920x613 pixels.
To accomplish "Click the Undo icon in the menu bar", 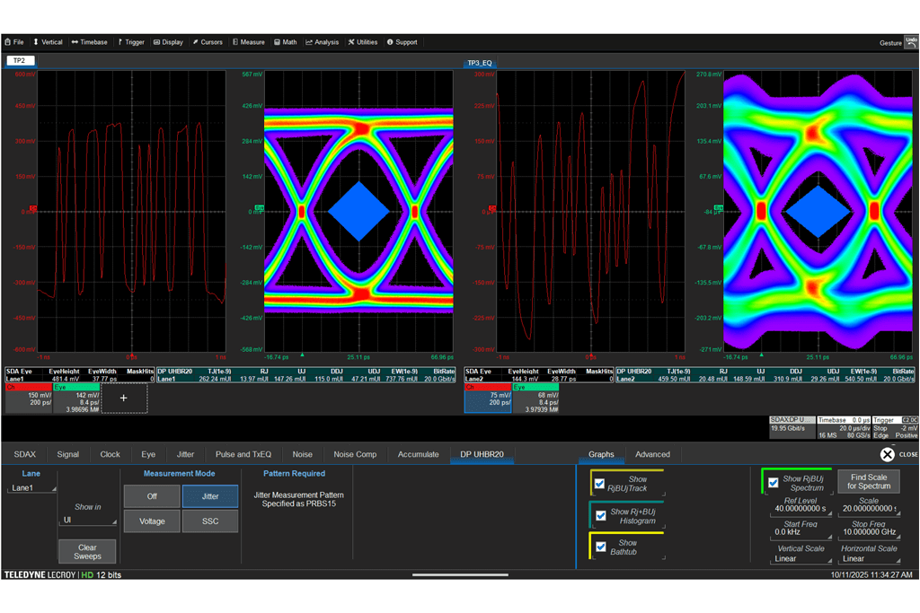I will tap(911, 41).
